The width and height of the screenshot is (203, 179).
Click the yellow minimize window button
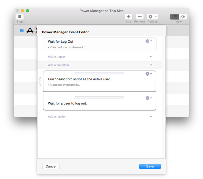tap(22, 11)
